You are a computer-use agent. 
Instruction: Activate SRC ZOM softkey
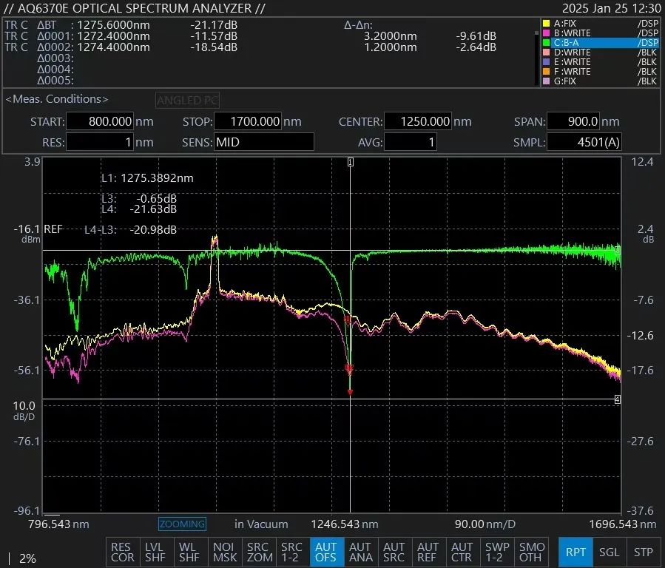point(258,552)
